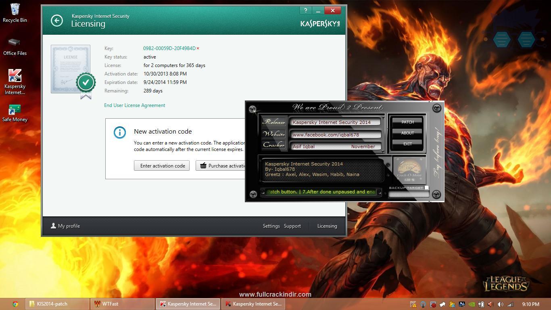This screenshot has height=310, width=551.
Task: Delete the license key with red X
Action: [198, 48]
